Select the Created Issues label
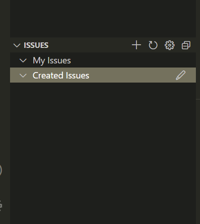Screen dimensions: 200x224 point(61,75)
